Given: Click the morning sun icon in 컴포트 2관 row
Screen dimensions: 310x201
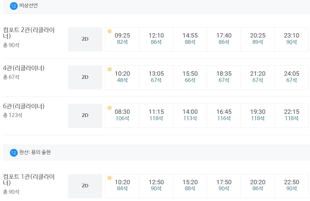Looking at the screenshot, I should (109, 31).
